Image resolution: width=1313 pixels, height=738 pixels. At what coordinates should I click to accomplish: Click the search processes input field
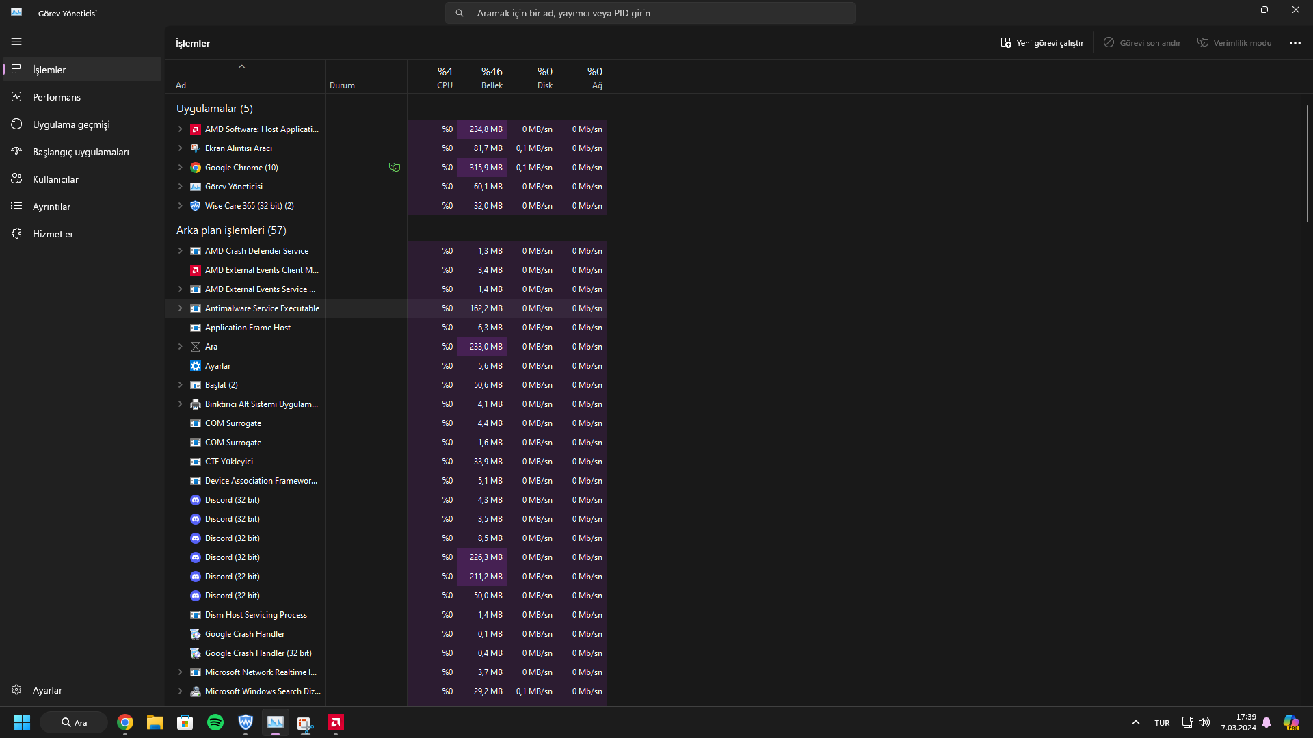click(650, 13)
